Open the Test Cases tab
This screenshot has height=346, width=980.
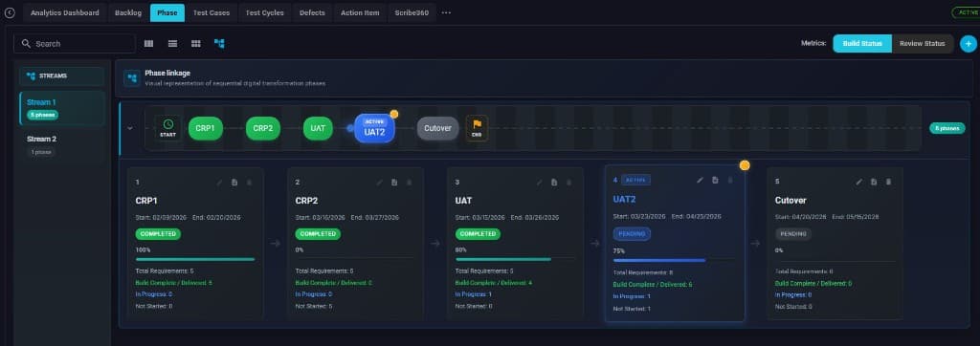pyautogui.click(x=212, y=12)
